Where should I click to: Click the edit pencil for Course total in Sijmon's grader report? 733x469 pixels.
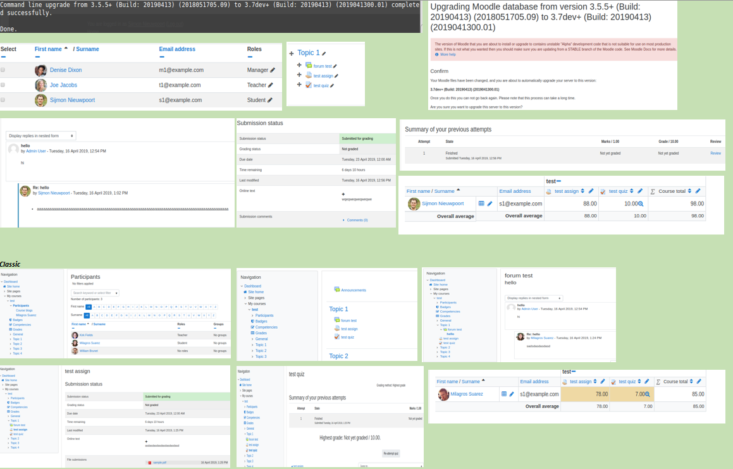tap(698, 191)
